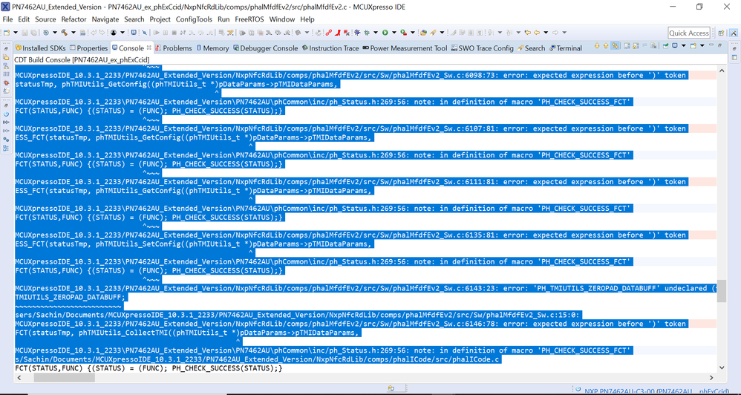Expand the search toolbar dropdown arrow
Viewport: 741px width, 395px height.
pos(442,33)
